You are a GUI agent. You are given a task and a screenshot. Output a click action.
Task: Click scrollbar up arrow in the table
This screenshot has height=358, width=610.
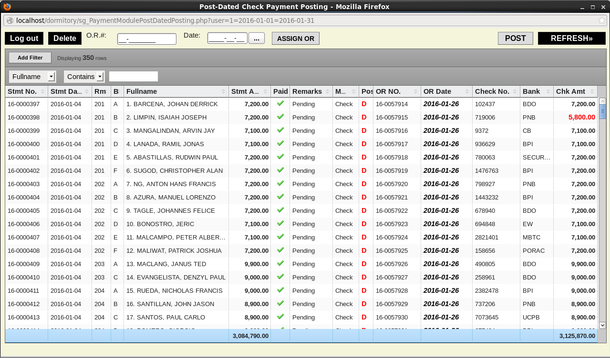point(602,101)
